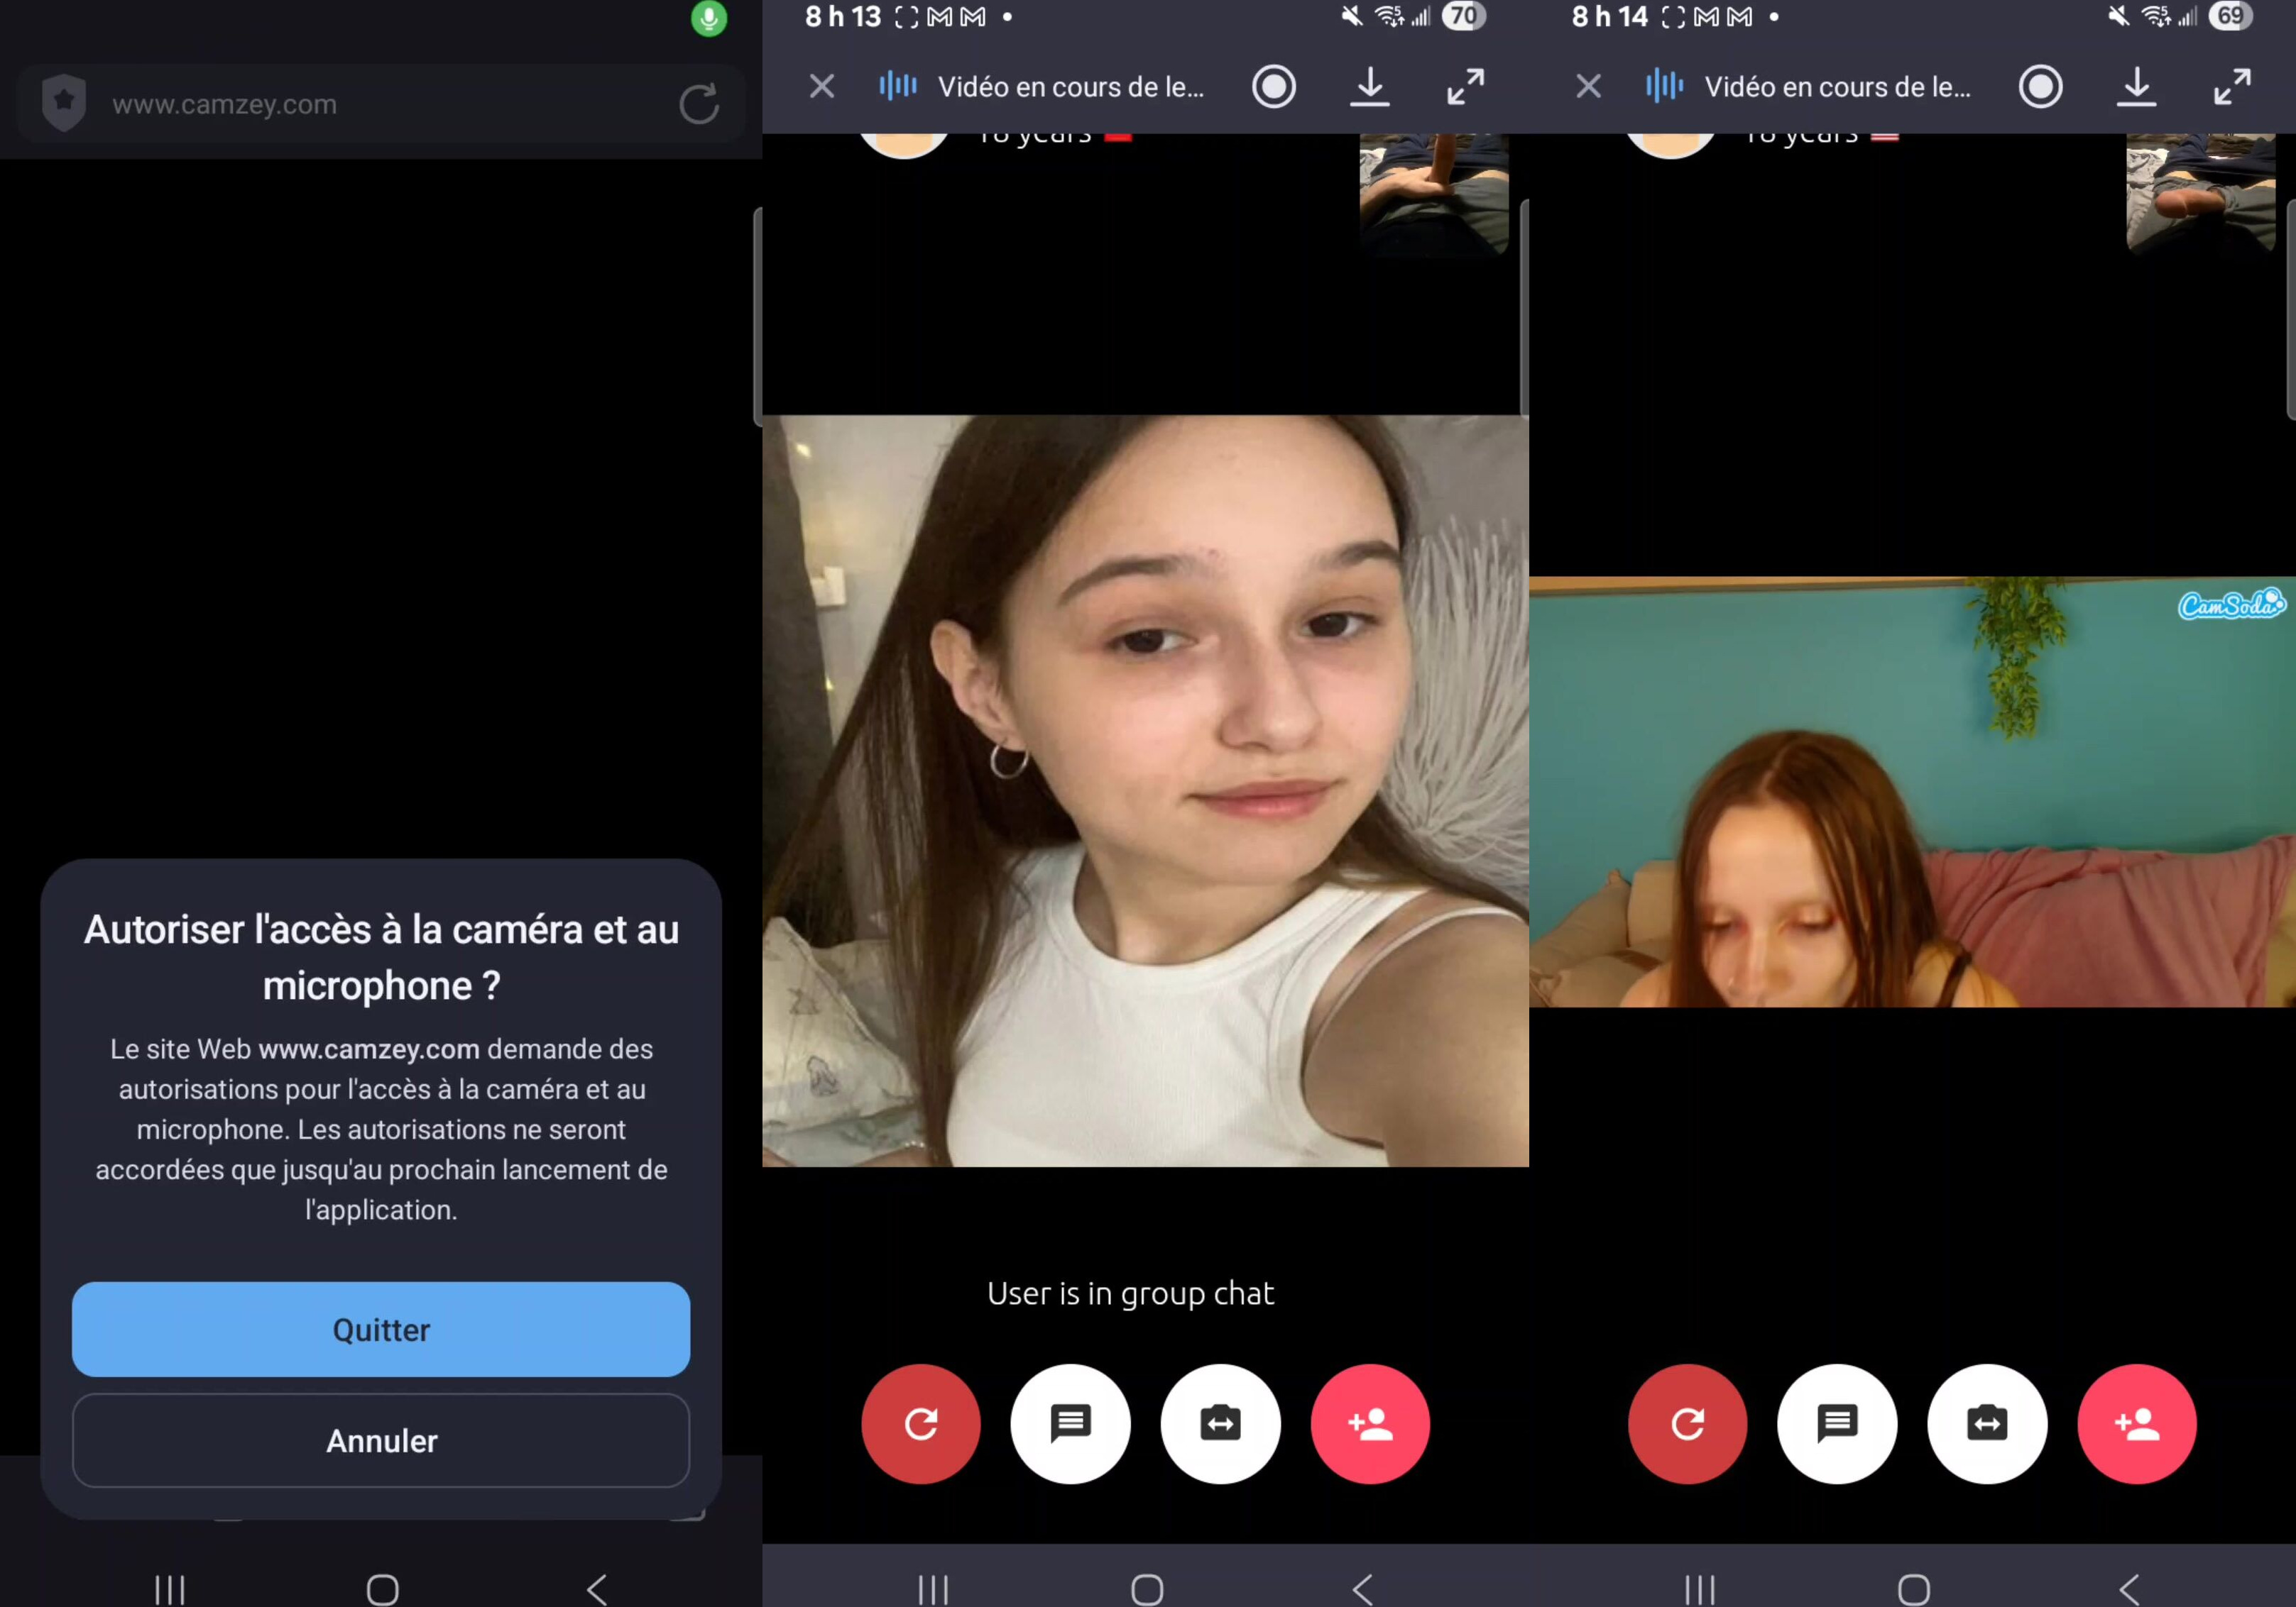
Task: Tap the green microphone indicator
Action: click(x=709, y=18)
